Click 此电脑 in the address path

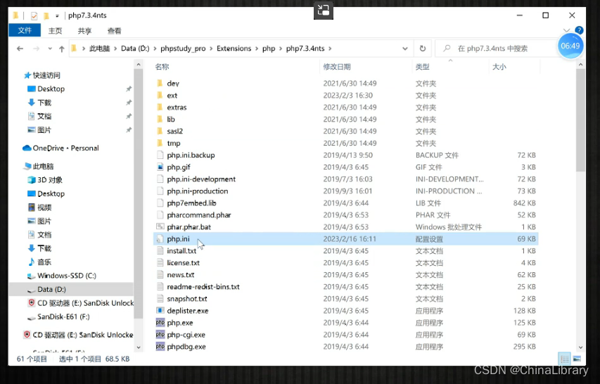pyautogui.click(x=99, y=49)
